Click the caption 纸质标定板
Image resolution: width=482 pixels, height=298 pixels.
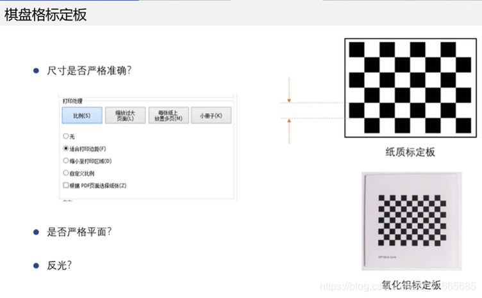tap(410, 152)
